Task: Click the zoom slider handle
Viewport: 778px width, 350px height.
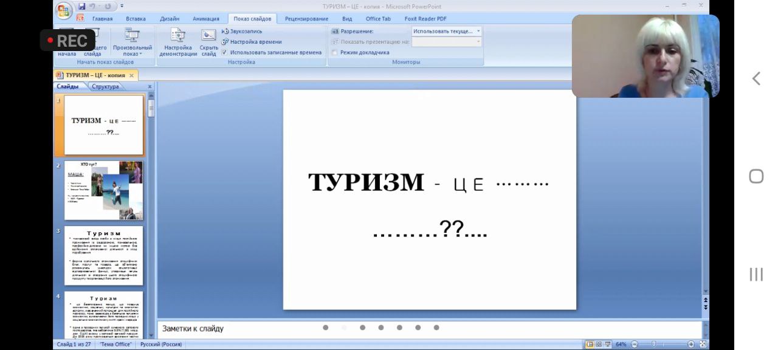Action: 654,344
